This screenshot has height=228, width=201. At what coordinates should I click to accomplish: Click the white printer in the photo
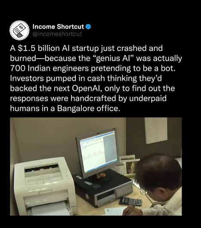pos(44,186)
